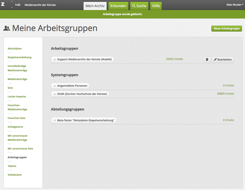Image resolution: width=245 pixels, height=190 pixels.
Task: Open Favoriten-Sets sidebar entry
Action: [x=16, y=118]
